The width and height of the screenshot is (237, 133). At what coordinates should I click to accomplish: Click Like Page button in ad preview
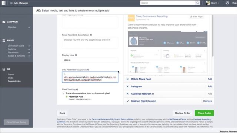197,17
